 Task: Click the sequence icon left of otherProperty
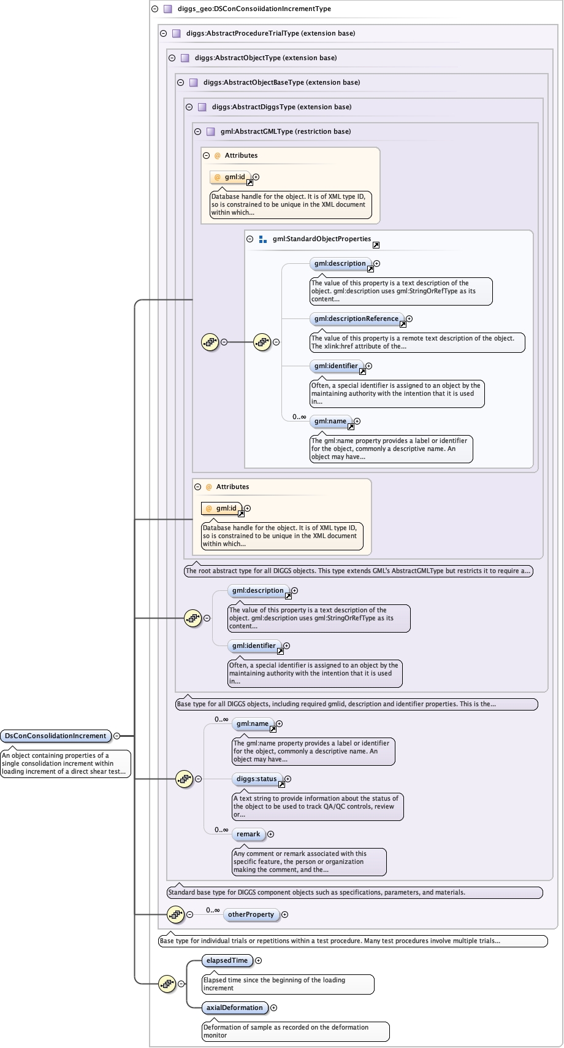tap(175, 914)
